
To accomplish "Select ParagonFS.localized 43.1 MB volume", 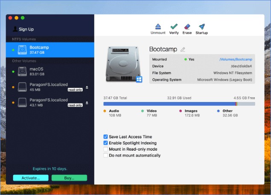I will coord(50,102).
